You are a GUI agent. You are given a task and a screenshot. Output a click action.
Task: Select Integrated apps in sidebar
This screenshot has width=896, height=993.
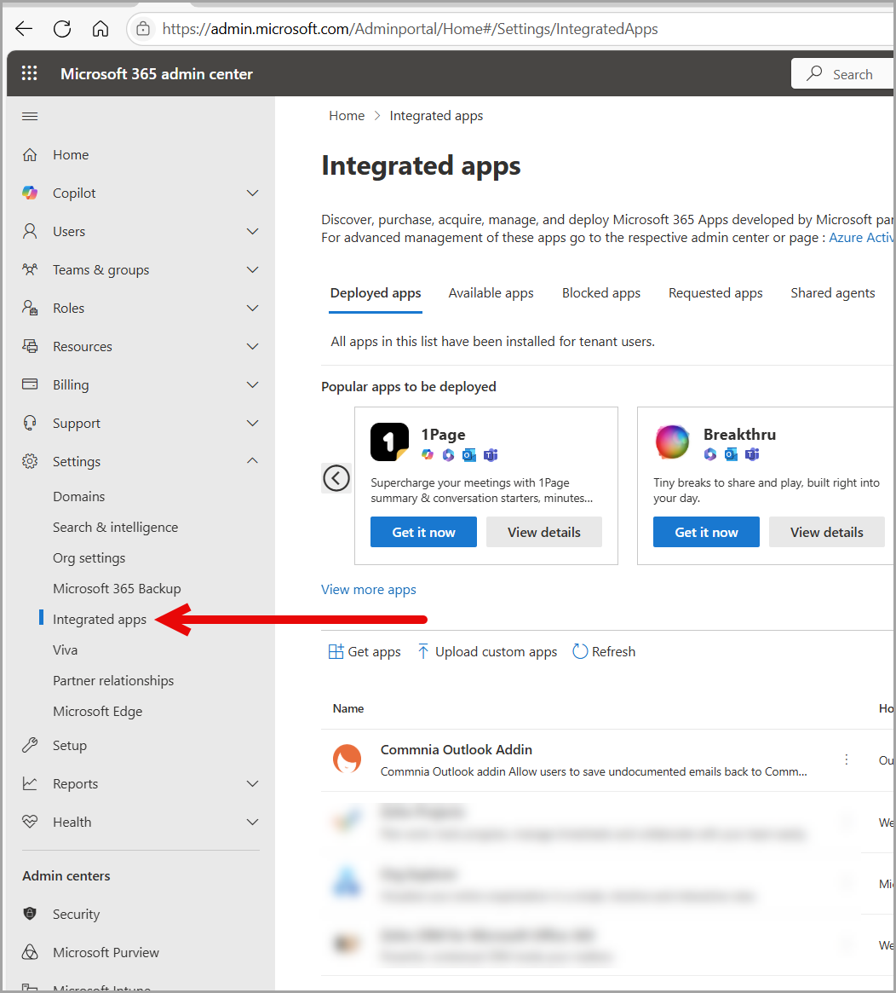[x=100, y=620]
